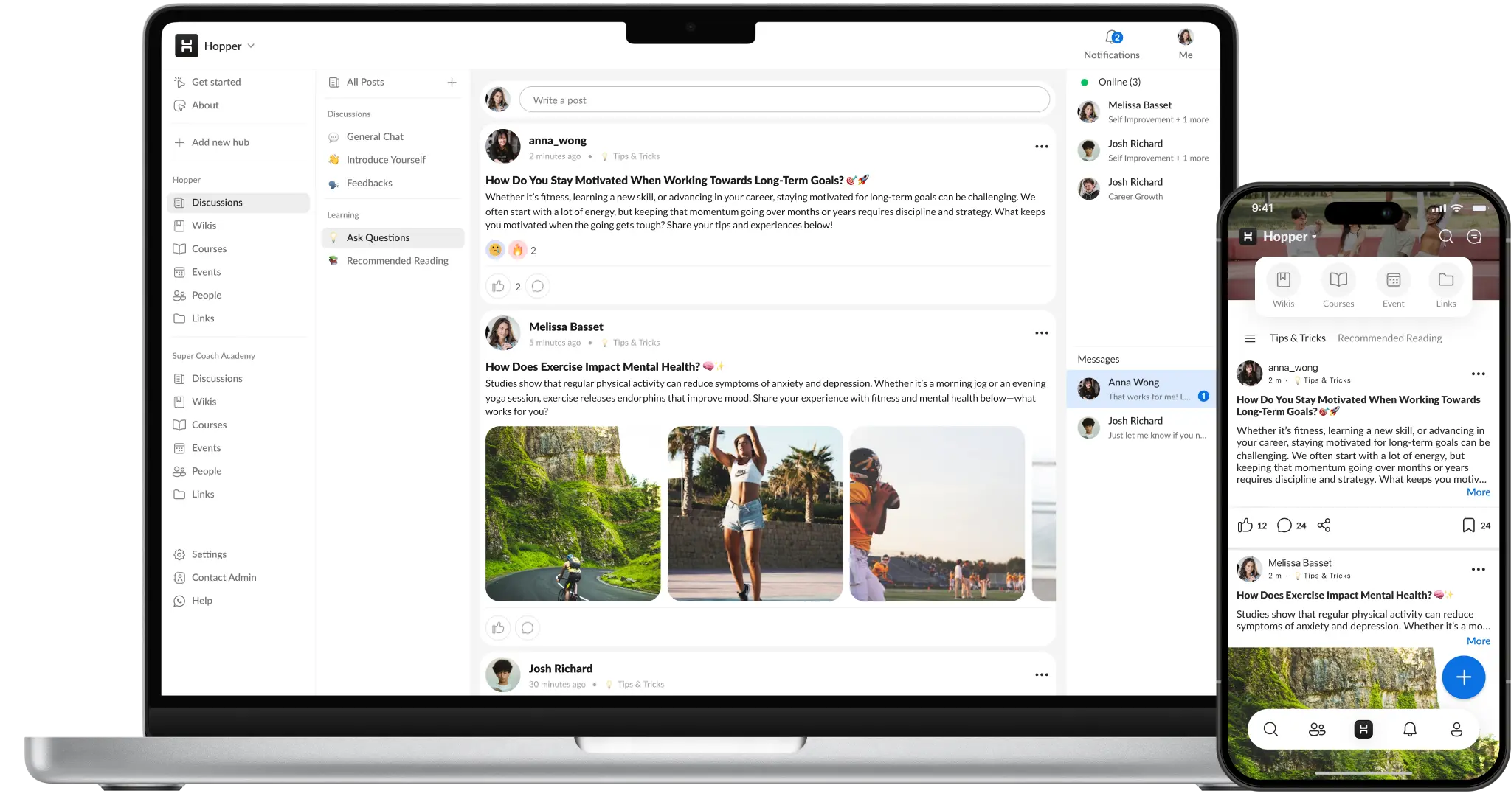Open Wikis shortcut on phone
This screenshot has width=1511, height=799.
click(x=1283, y=287)
